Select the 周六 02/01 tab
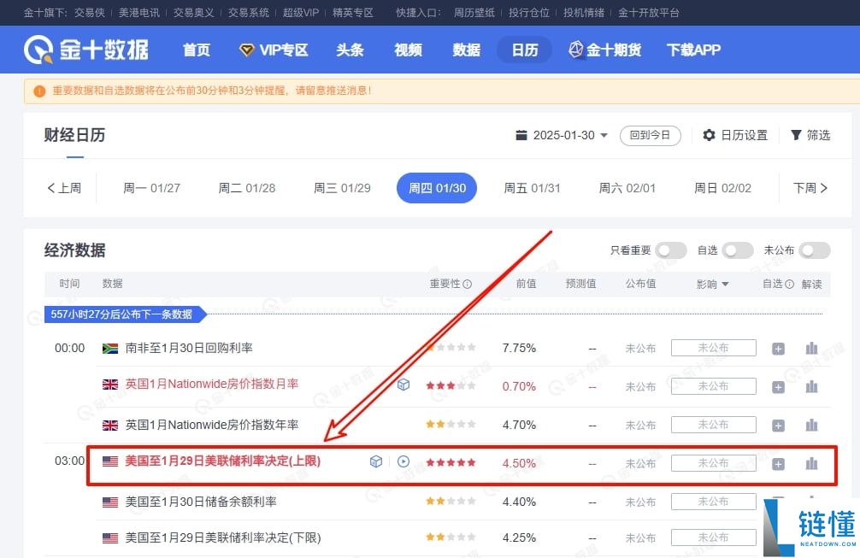The image size is (860, 558). 627,188
